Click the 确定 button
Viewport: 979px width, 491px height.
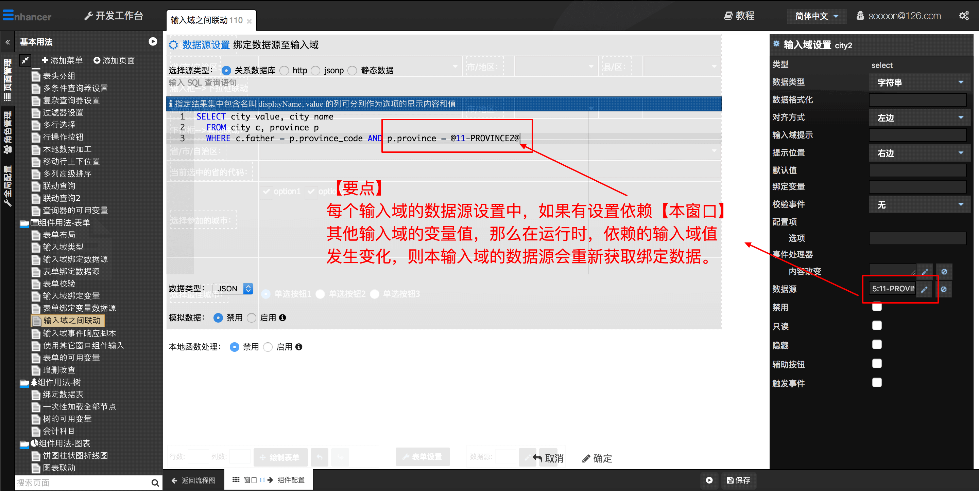pos(597,458)
